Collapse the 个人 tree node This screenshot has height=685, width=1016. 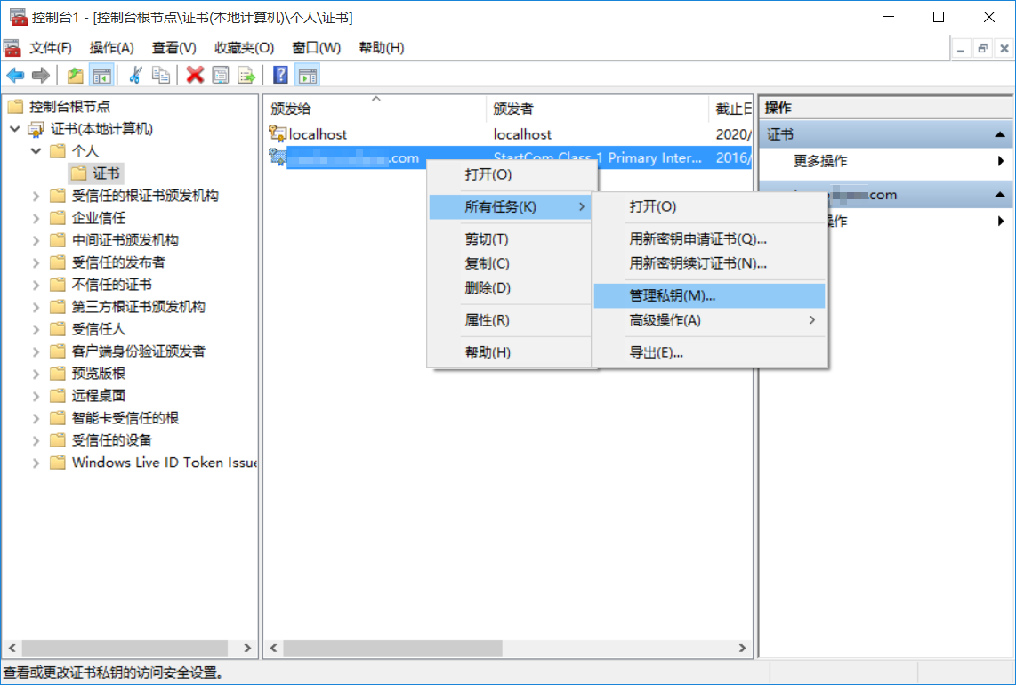pyautogui.click(x=36, y=150)
